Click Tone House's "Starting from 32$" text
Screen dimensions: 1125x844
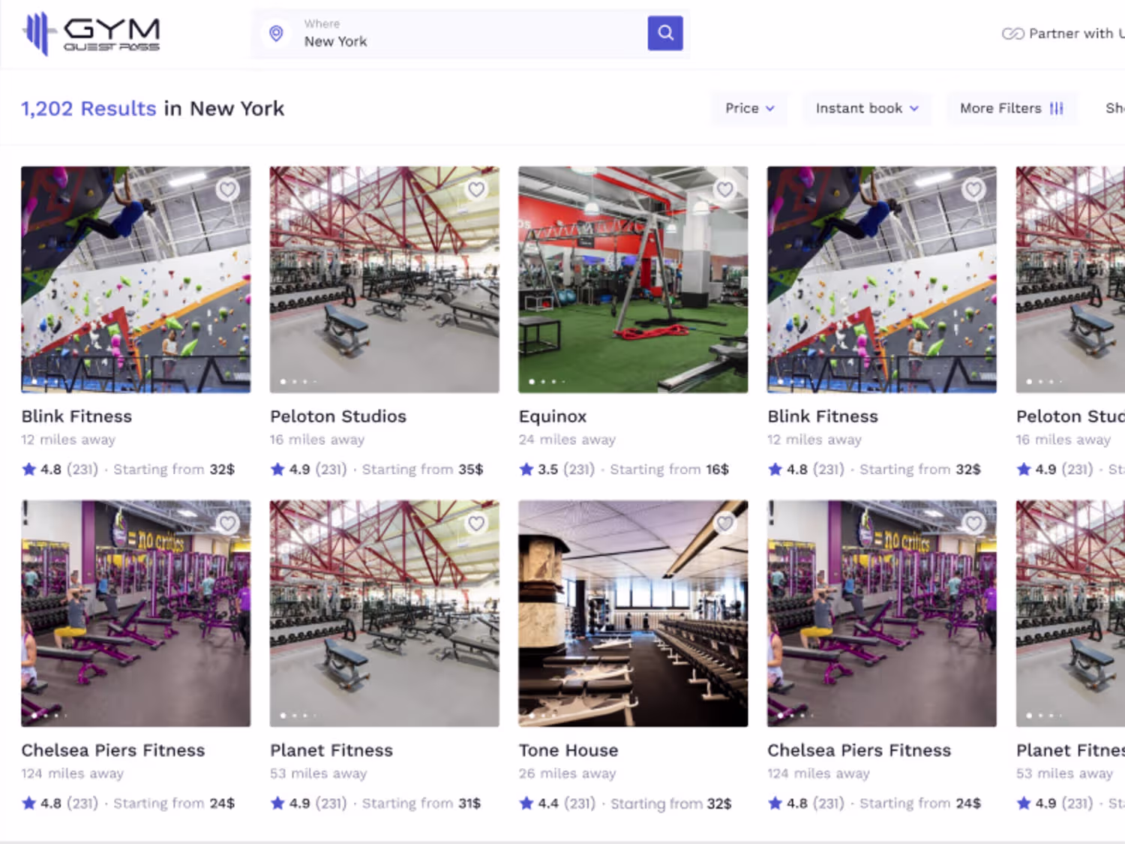670,803
